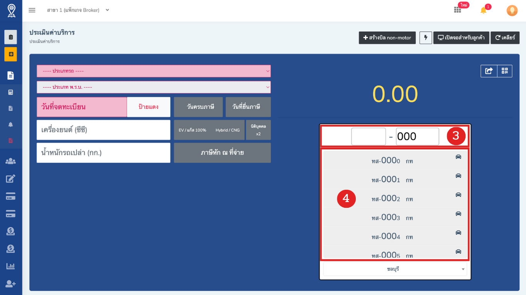Select the ทส-0003 กท plate row
This screenshot has height=295, width=526.
click(395, 217)
